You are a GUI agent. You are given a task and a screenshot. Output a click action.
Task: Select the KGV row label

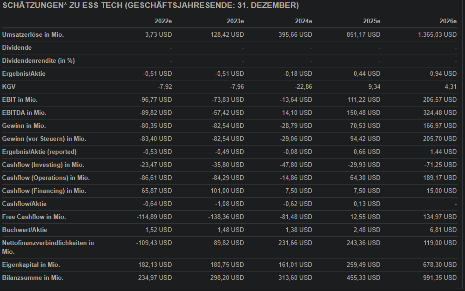click(9, 86)
